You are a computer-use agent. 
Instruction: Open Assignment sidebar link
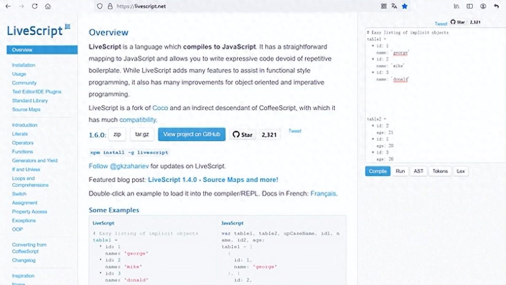pos(24,202)
